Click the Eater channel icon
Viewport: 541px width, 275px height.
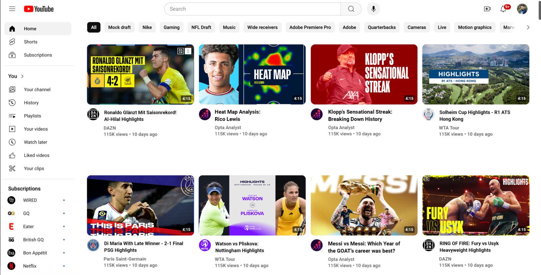(11, 227)
